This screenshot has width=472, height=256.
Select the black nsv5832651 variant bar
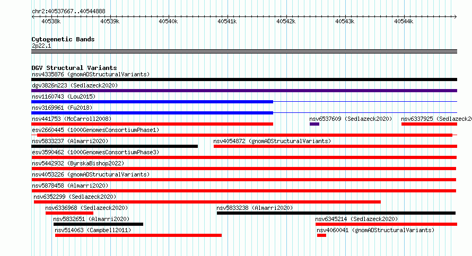[x=98, y=224]
